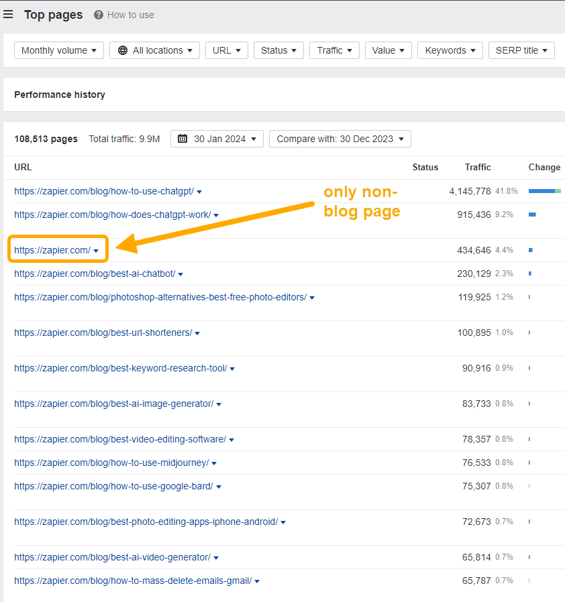
Task: Expand the Compare with: 30 Dec 2023 dropdown
Action: (340, 139)
